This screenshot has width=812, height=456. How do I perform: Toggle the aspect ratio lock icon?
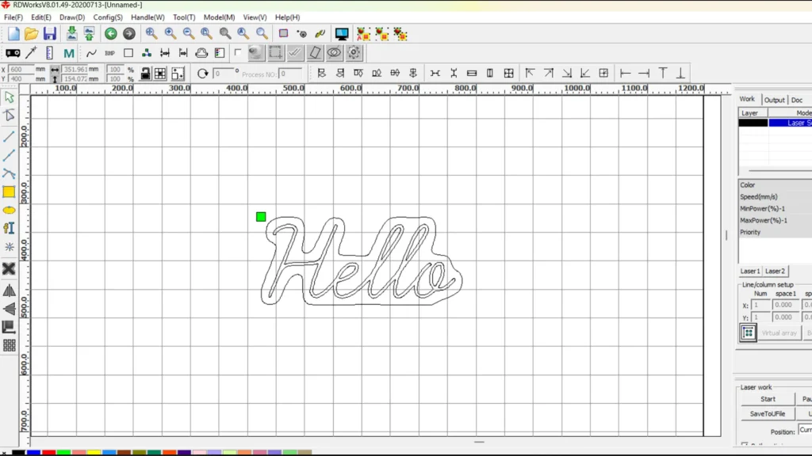click(146, 74)
